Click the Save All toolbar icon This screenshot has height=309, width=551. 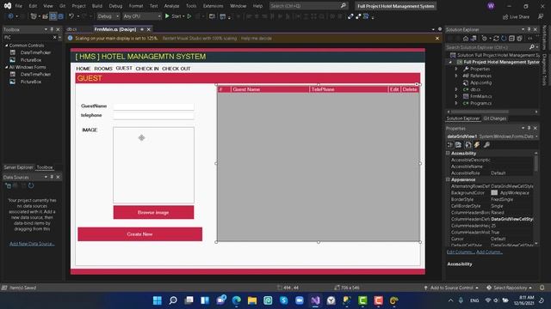[x=60, y=16]
